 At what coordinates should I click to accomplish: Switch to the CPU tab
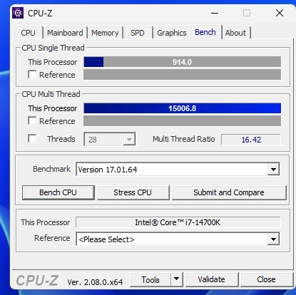click(x=28, y=33)
